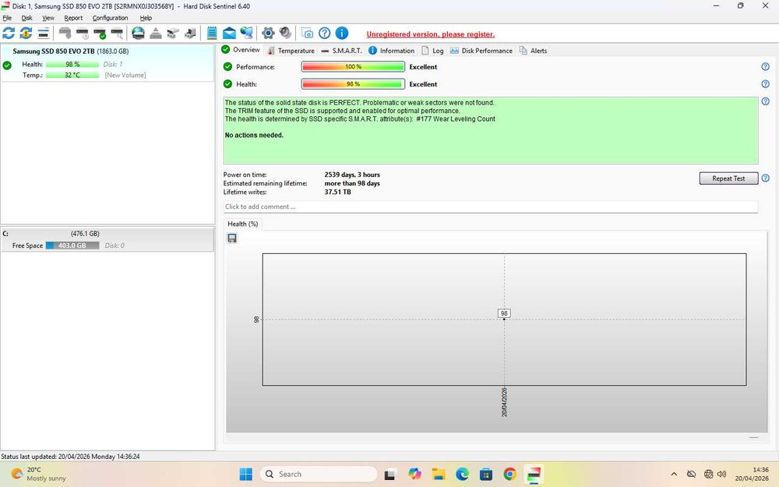The height and width of the screenshot is (487, 779).
Task: Click the sidebar Health 98 % bar
Action: pyautogui.click(x=72, y=64)
